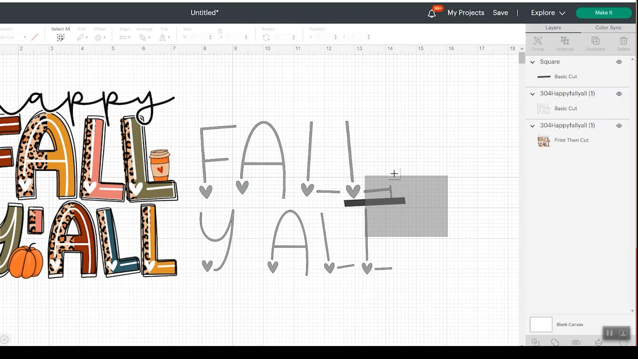Click the Blank Canvas label
Screen dimensions: 638x359
click(570, 325)
